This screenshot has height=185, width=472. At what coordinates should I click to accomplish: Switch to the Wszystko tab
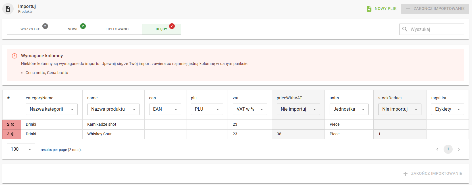click(30, 29)
